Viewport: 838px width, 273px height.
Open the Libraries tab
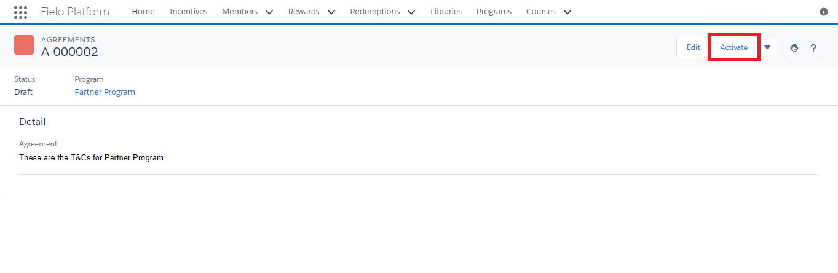coord(446,12)
